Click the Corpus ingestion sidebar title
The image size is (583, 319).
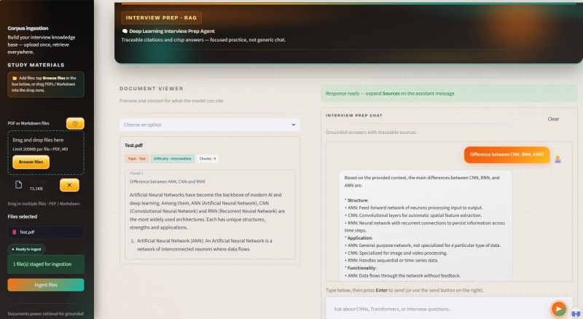pos(28,28)
